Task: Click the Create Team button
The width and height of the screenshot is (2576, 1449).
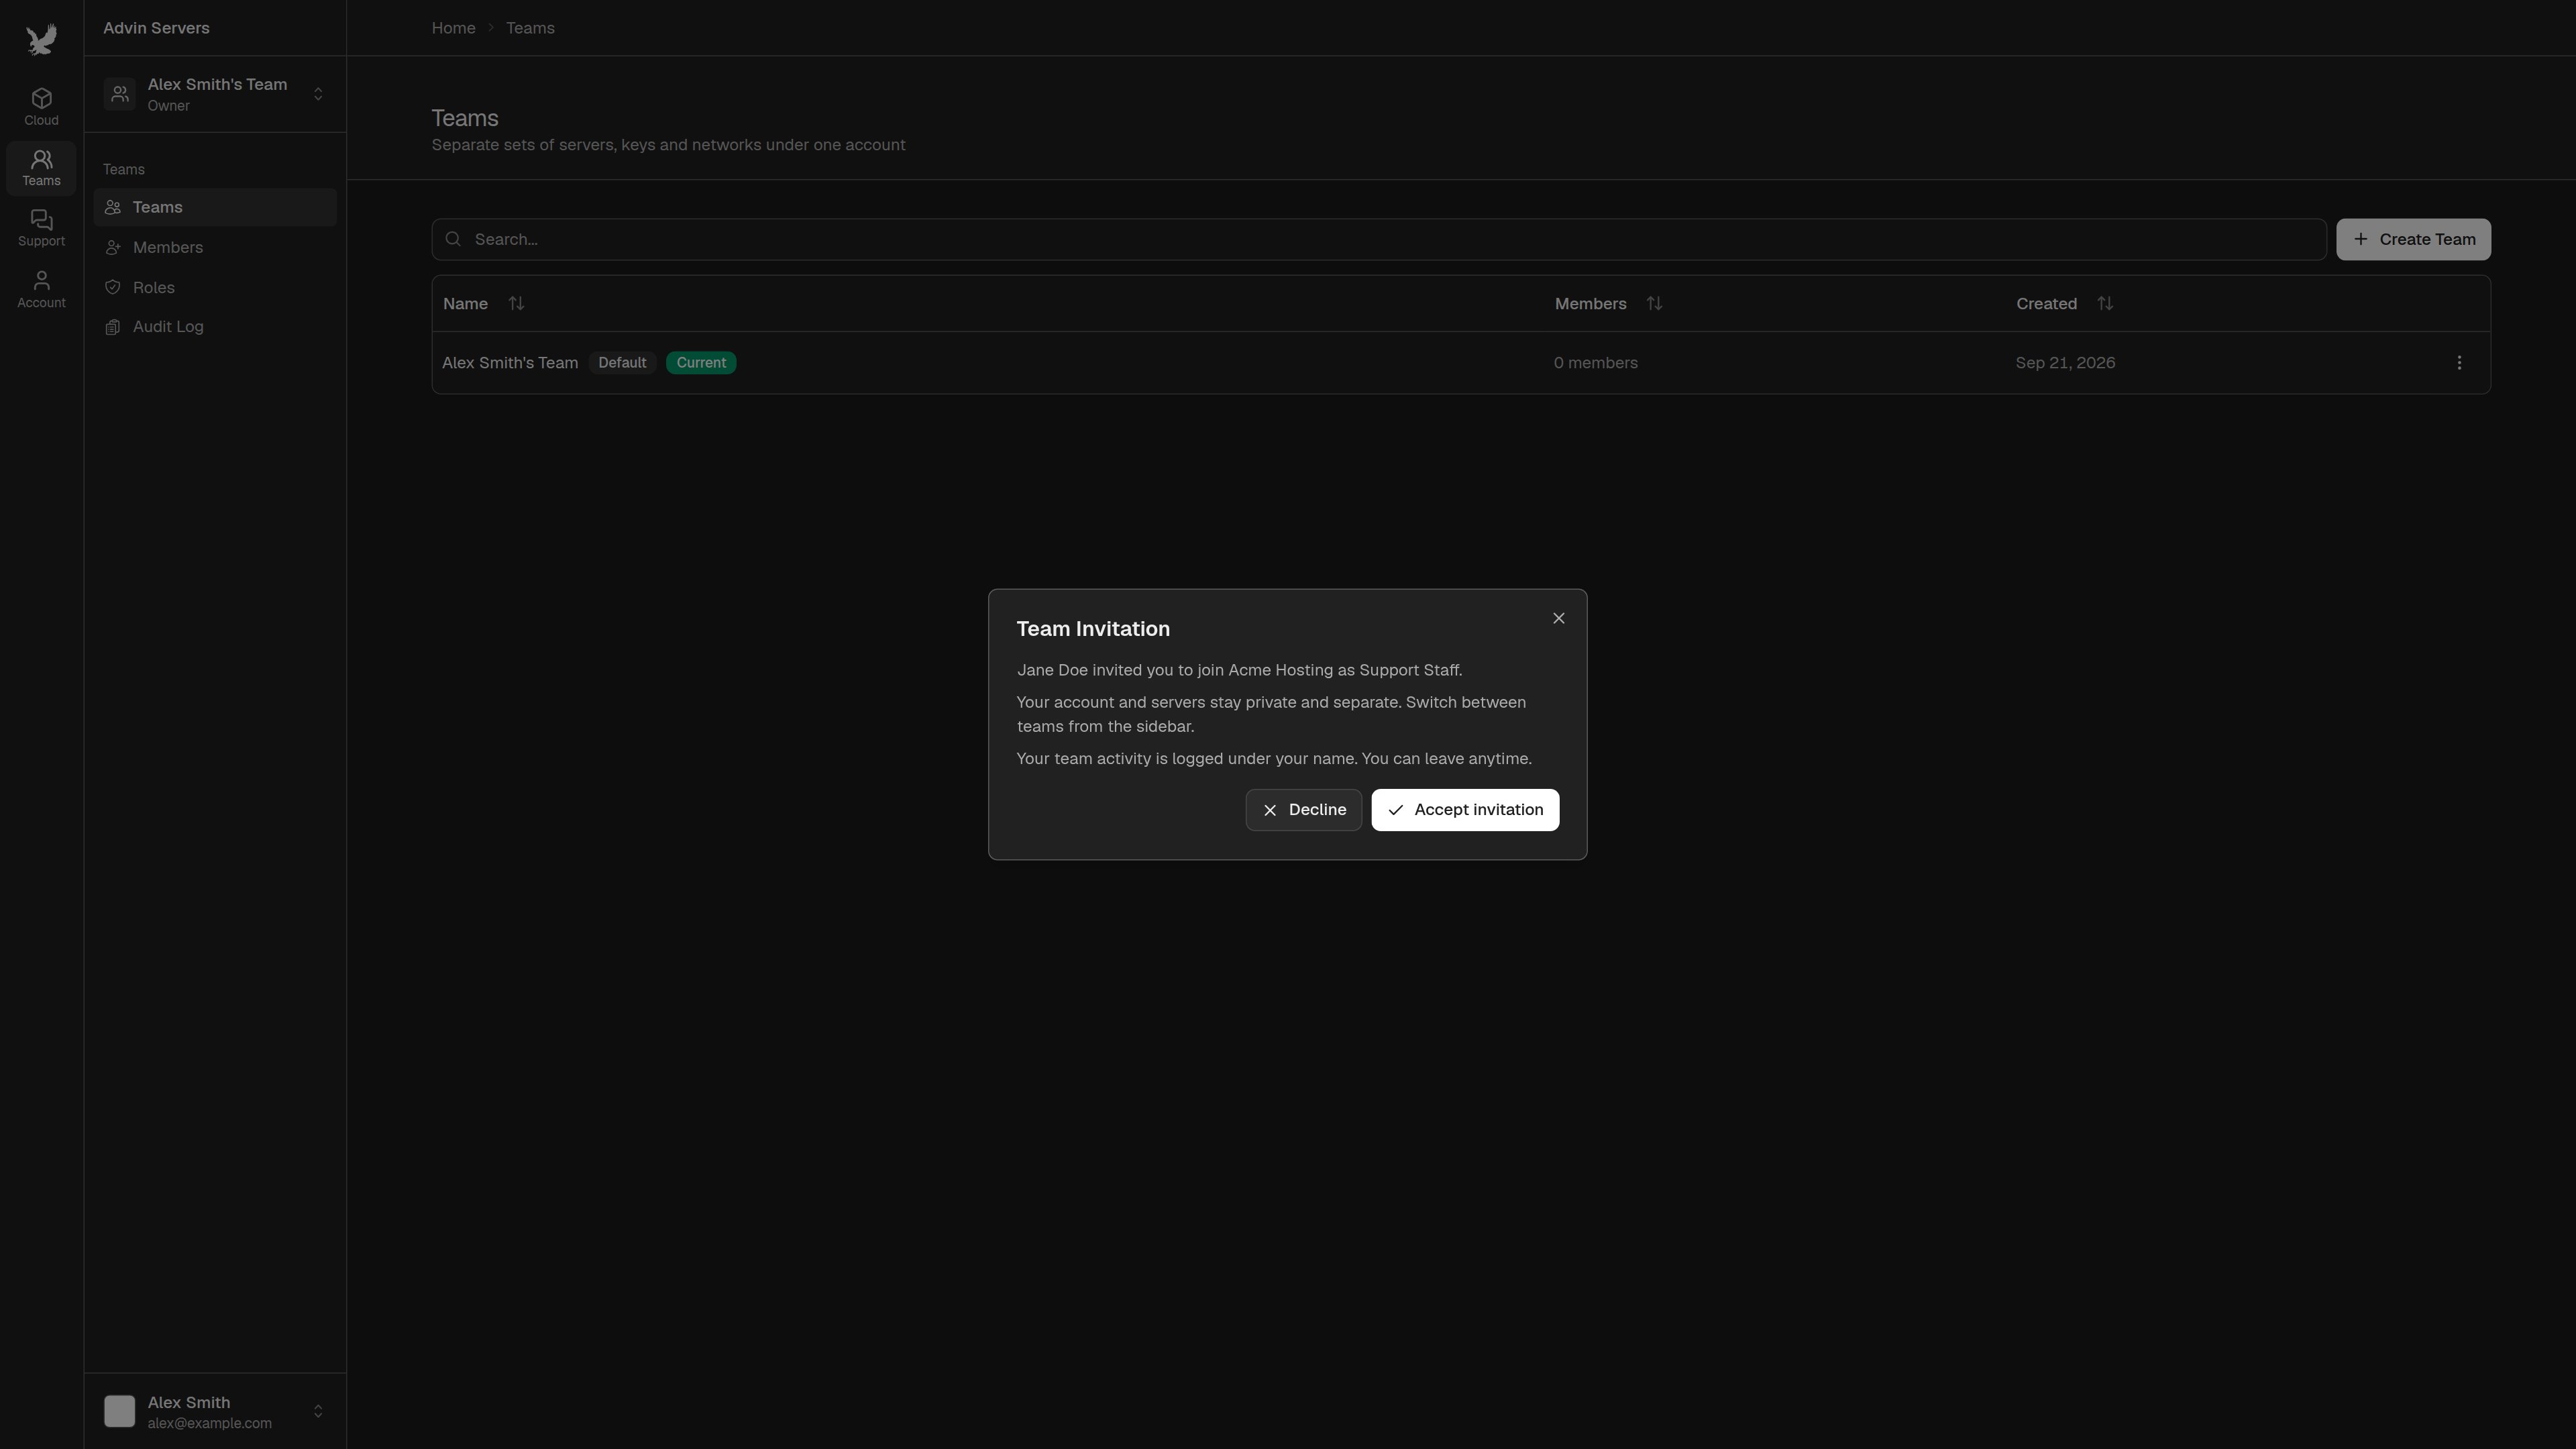Action: coord(2413,239)
